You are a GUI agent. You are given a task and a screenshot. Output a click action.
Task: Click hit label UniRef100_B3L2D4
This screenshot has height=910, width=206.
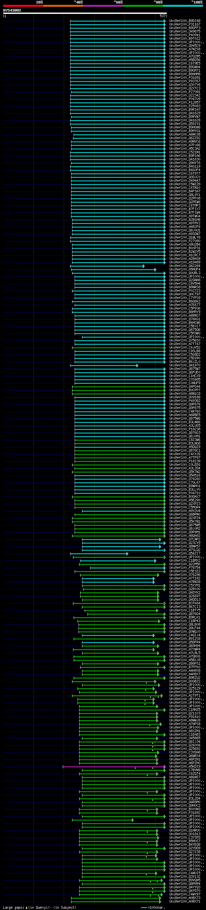click(184, 798)
